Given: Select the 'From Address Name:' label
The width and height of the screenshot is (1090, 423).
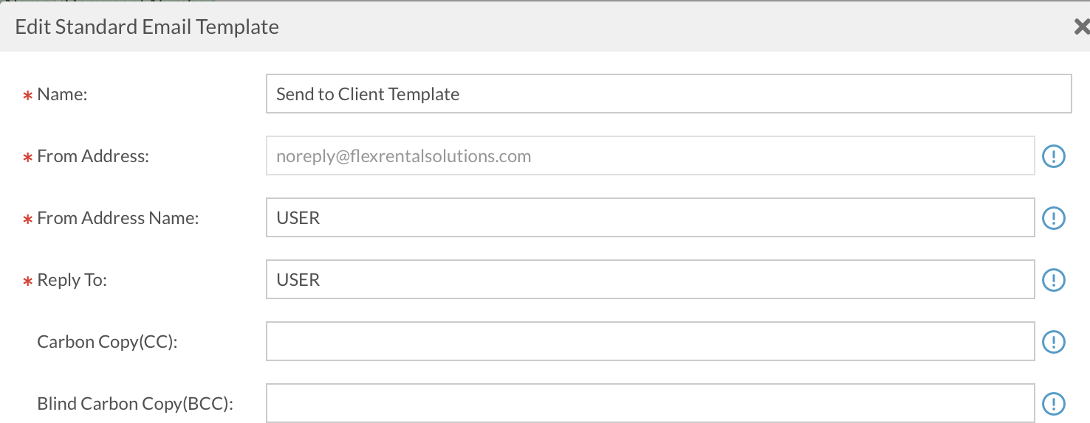Looking at the screenshot, I should (x=118, y=218).
